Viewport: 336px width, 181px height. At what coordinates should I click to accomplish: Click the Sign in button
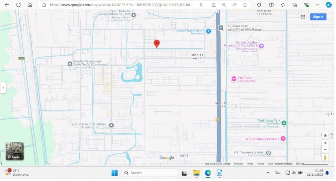point(318,17)
